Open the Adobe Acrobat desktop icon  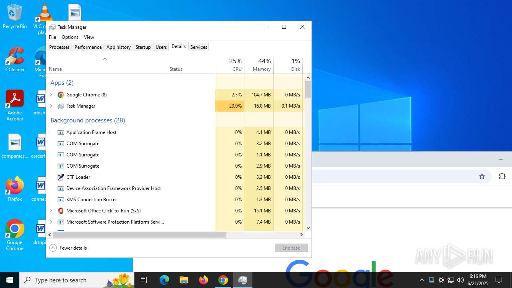(x=15, y=105)
